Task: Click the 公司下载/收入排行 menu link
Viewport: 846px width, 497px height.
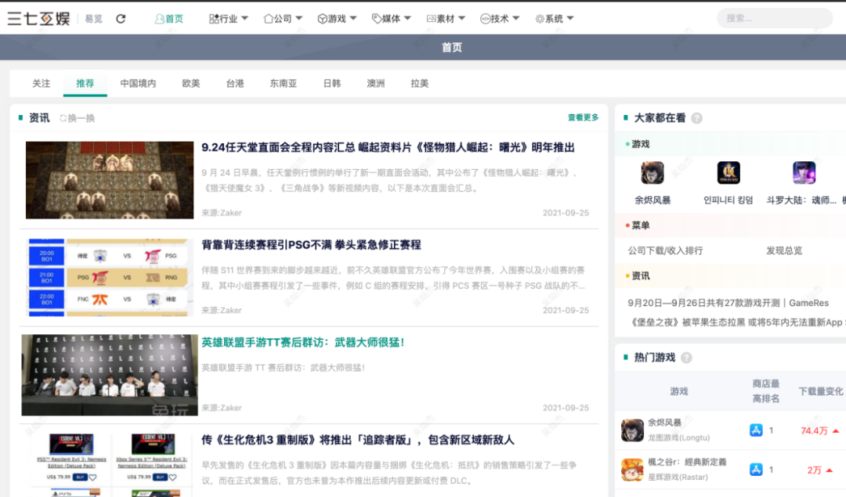Action: pos(665,250)
